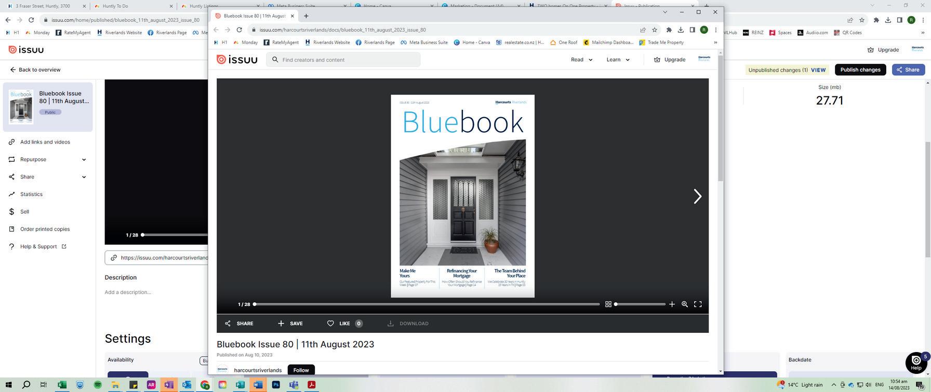Click Upgrade in front issuu window
931x392 pixels.
point(670,60)
